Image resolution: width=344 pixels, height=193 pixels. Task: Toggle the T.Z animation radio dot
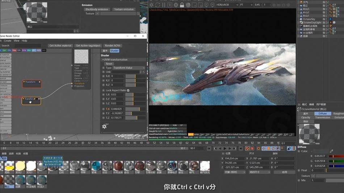(103, 118)
